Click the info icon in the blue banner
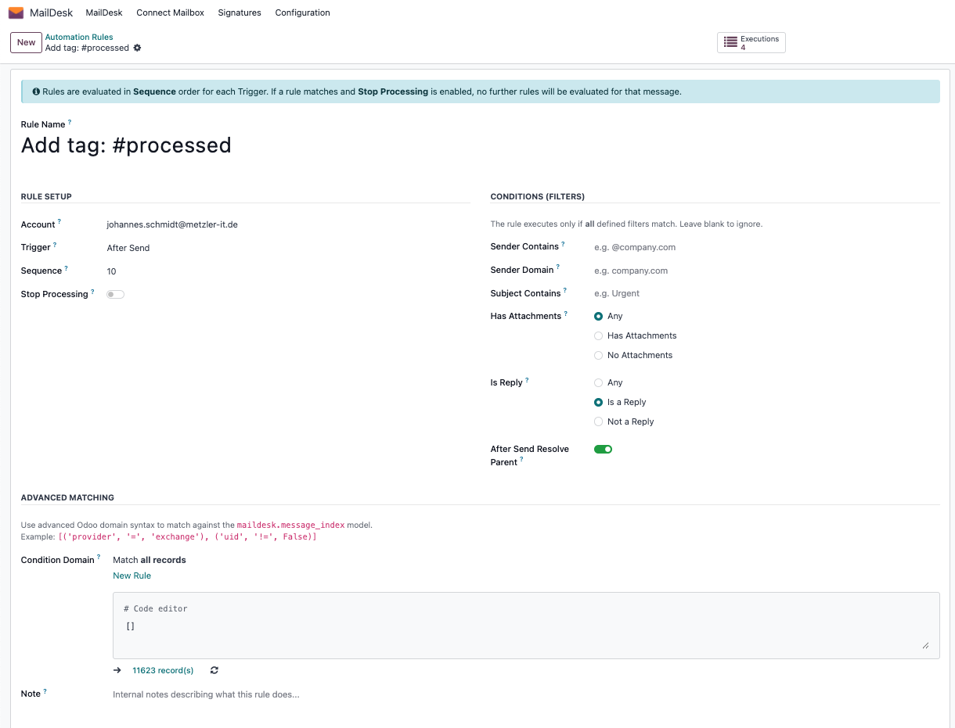955x728 pixels. coord(36,91)
